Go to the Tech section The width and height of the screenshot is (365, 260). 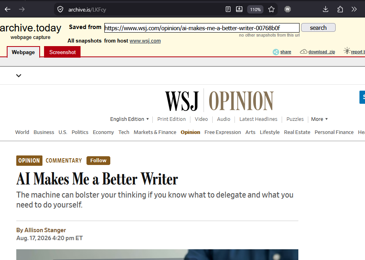pos(124,132)
